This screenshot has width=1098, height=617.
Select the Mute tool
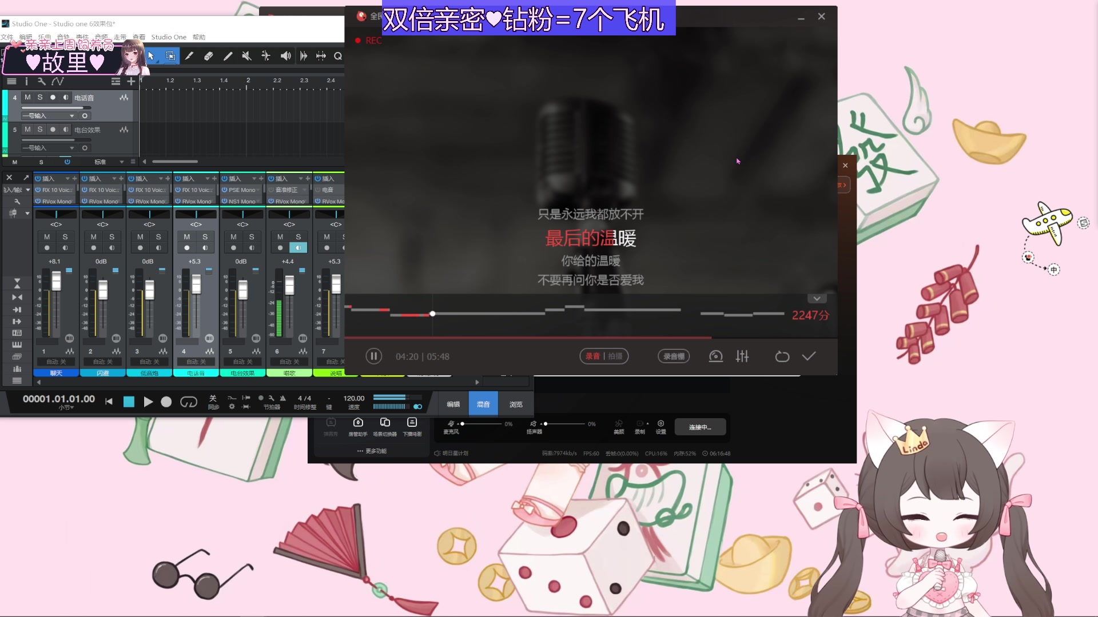tap(246, 56)
